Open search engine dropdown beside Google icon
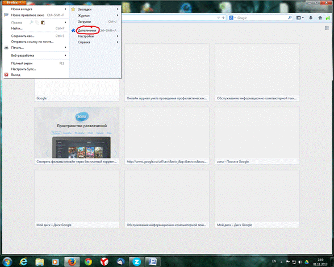The width and height of the screenshot is (334, 267). click(235, 18)
